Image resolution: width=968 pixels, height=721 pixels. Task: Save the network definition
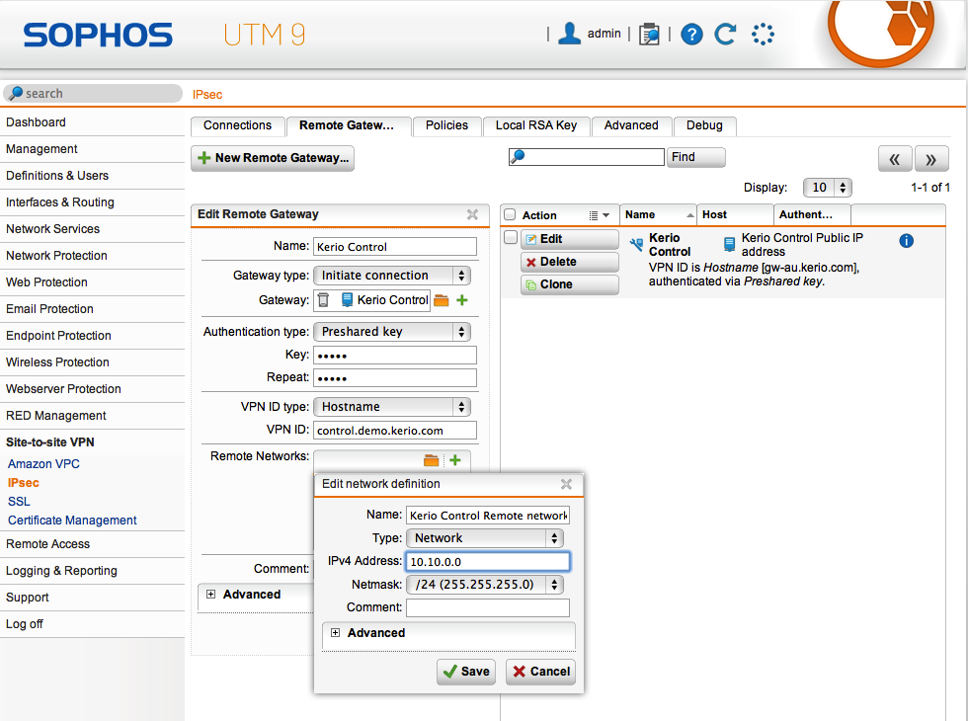click(466, 672)
